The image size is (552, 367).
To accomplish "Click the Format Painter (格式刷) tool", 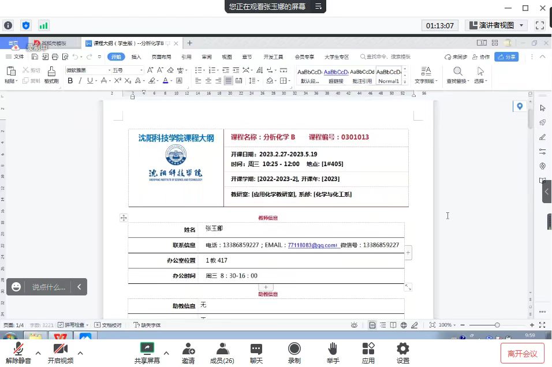I will [51, 74].
